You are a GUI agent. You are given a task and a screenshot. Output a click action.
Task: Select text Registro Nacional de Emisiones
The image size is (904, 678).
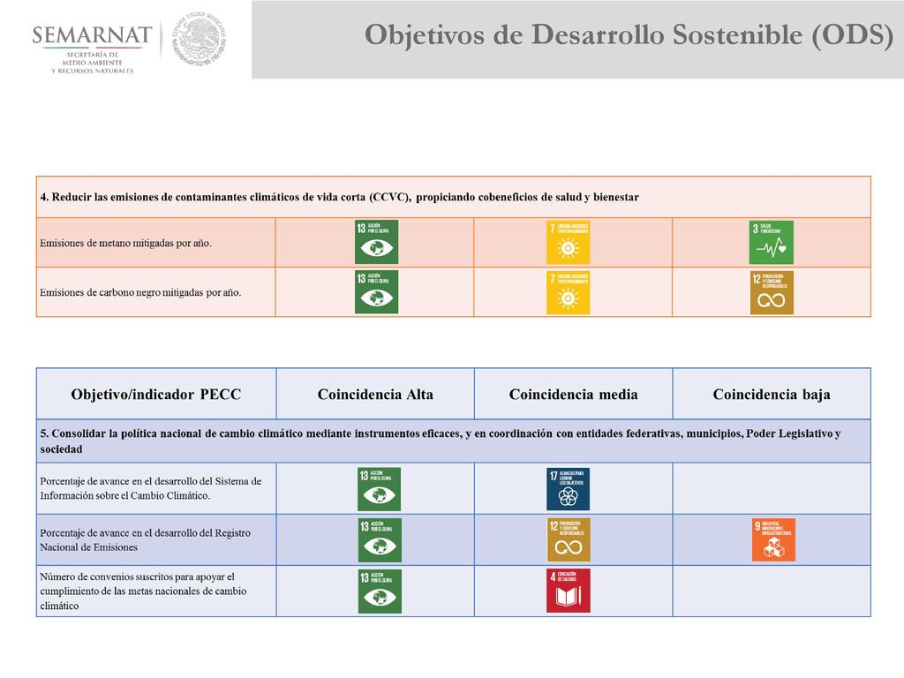146,539
